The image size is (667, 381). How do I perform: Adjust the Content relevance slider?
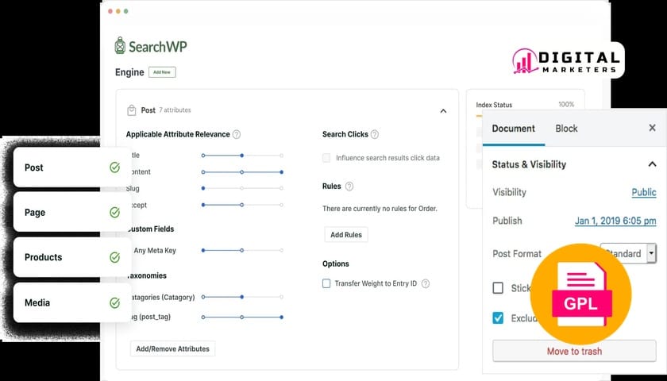click(242, 172)
